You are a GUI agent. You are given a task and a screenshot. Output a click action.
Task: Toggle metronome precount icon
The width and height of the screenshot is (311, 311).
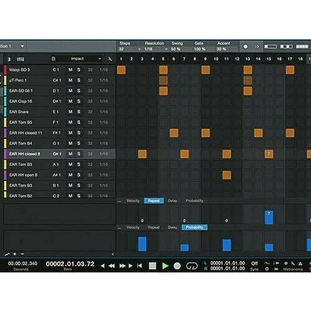coord(286,263)
